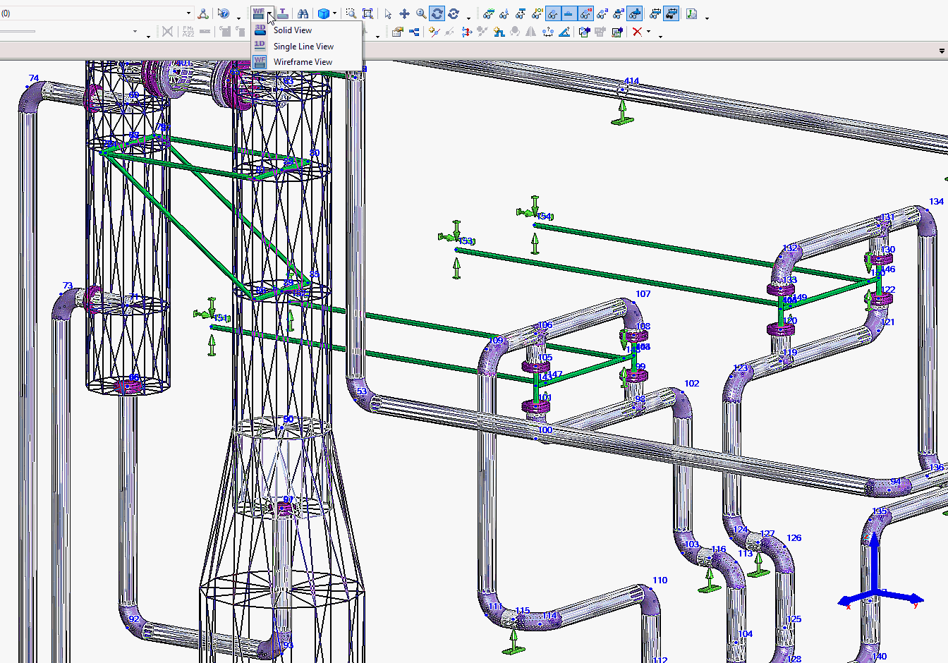This screenshot has height=663, width=948.
Task: Click the FMt A22 toolbar button
Action: 187,31
